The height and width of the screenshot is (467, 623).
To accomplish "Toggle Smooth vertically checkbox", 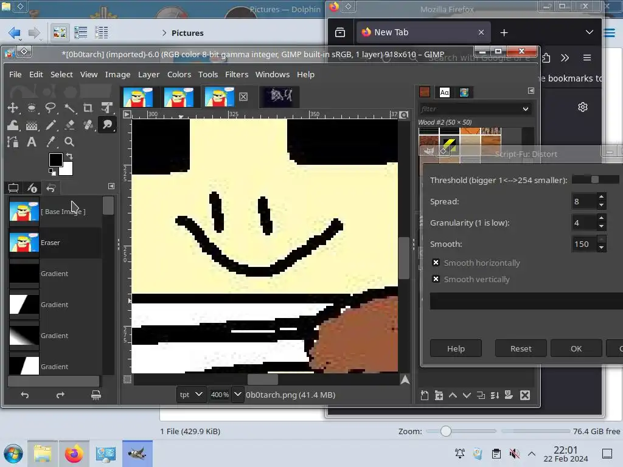I will click(x=436, y=279).
